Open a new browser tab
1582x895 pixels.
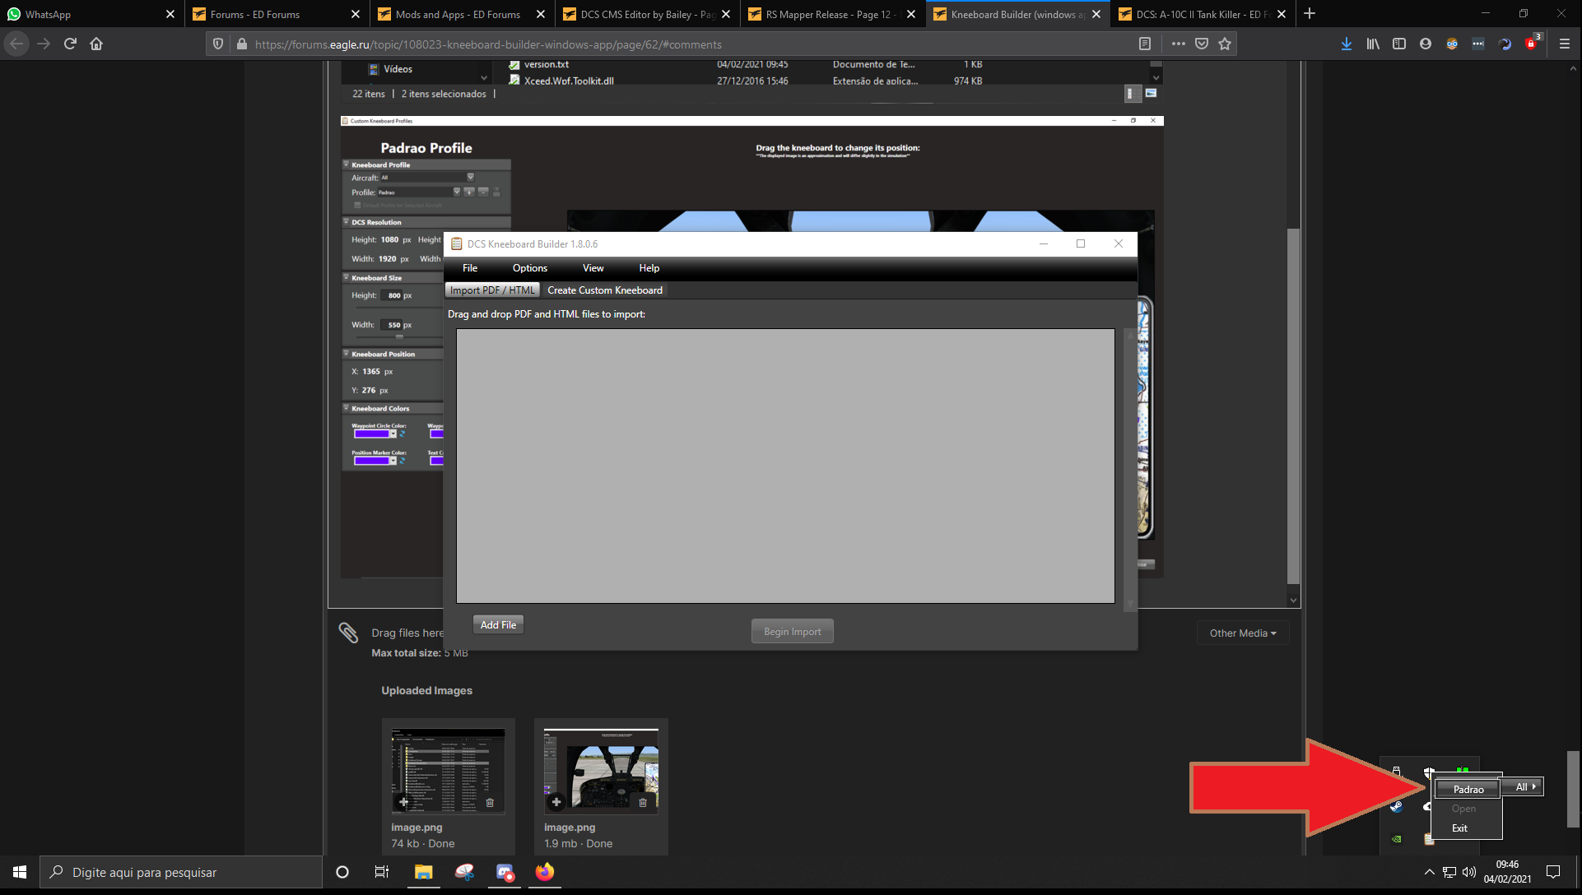click(x=1310, y=14)
